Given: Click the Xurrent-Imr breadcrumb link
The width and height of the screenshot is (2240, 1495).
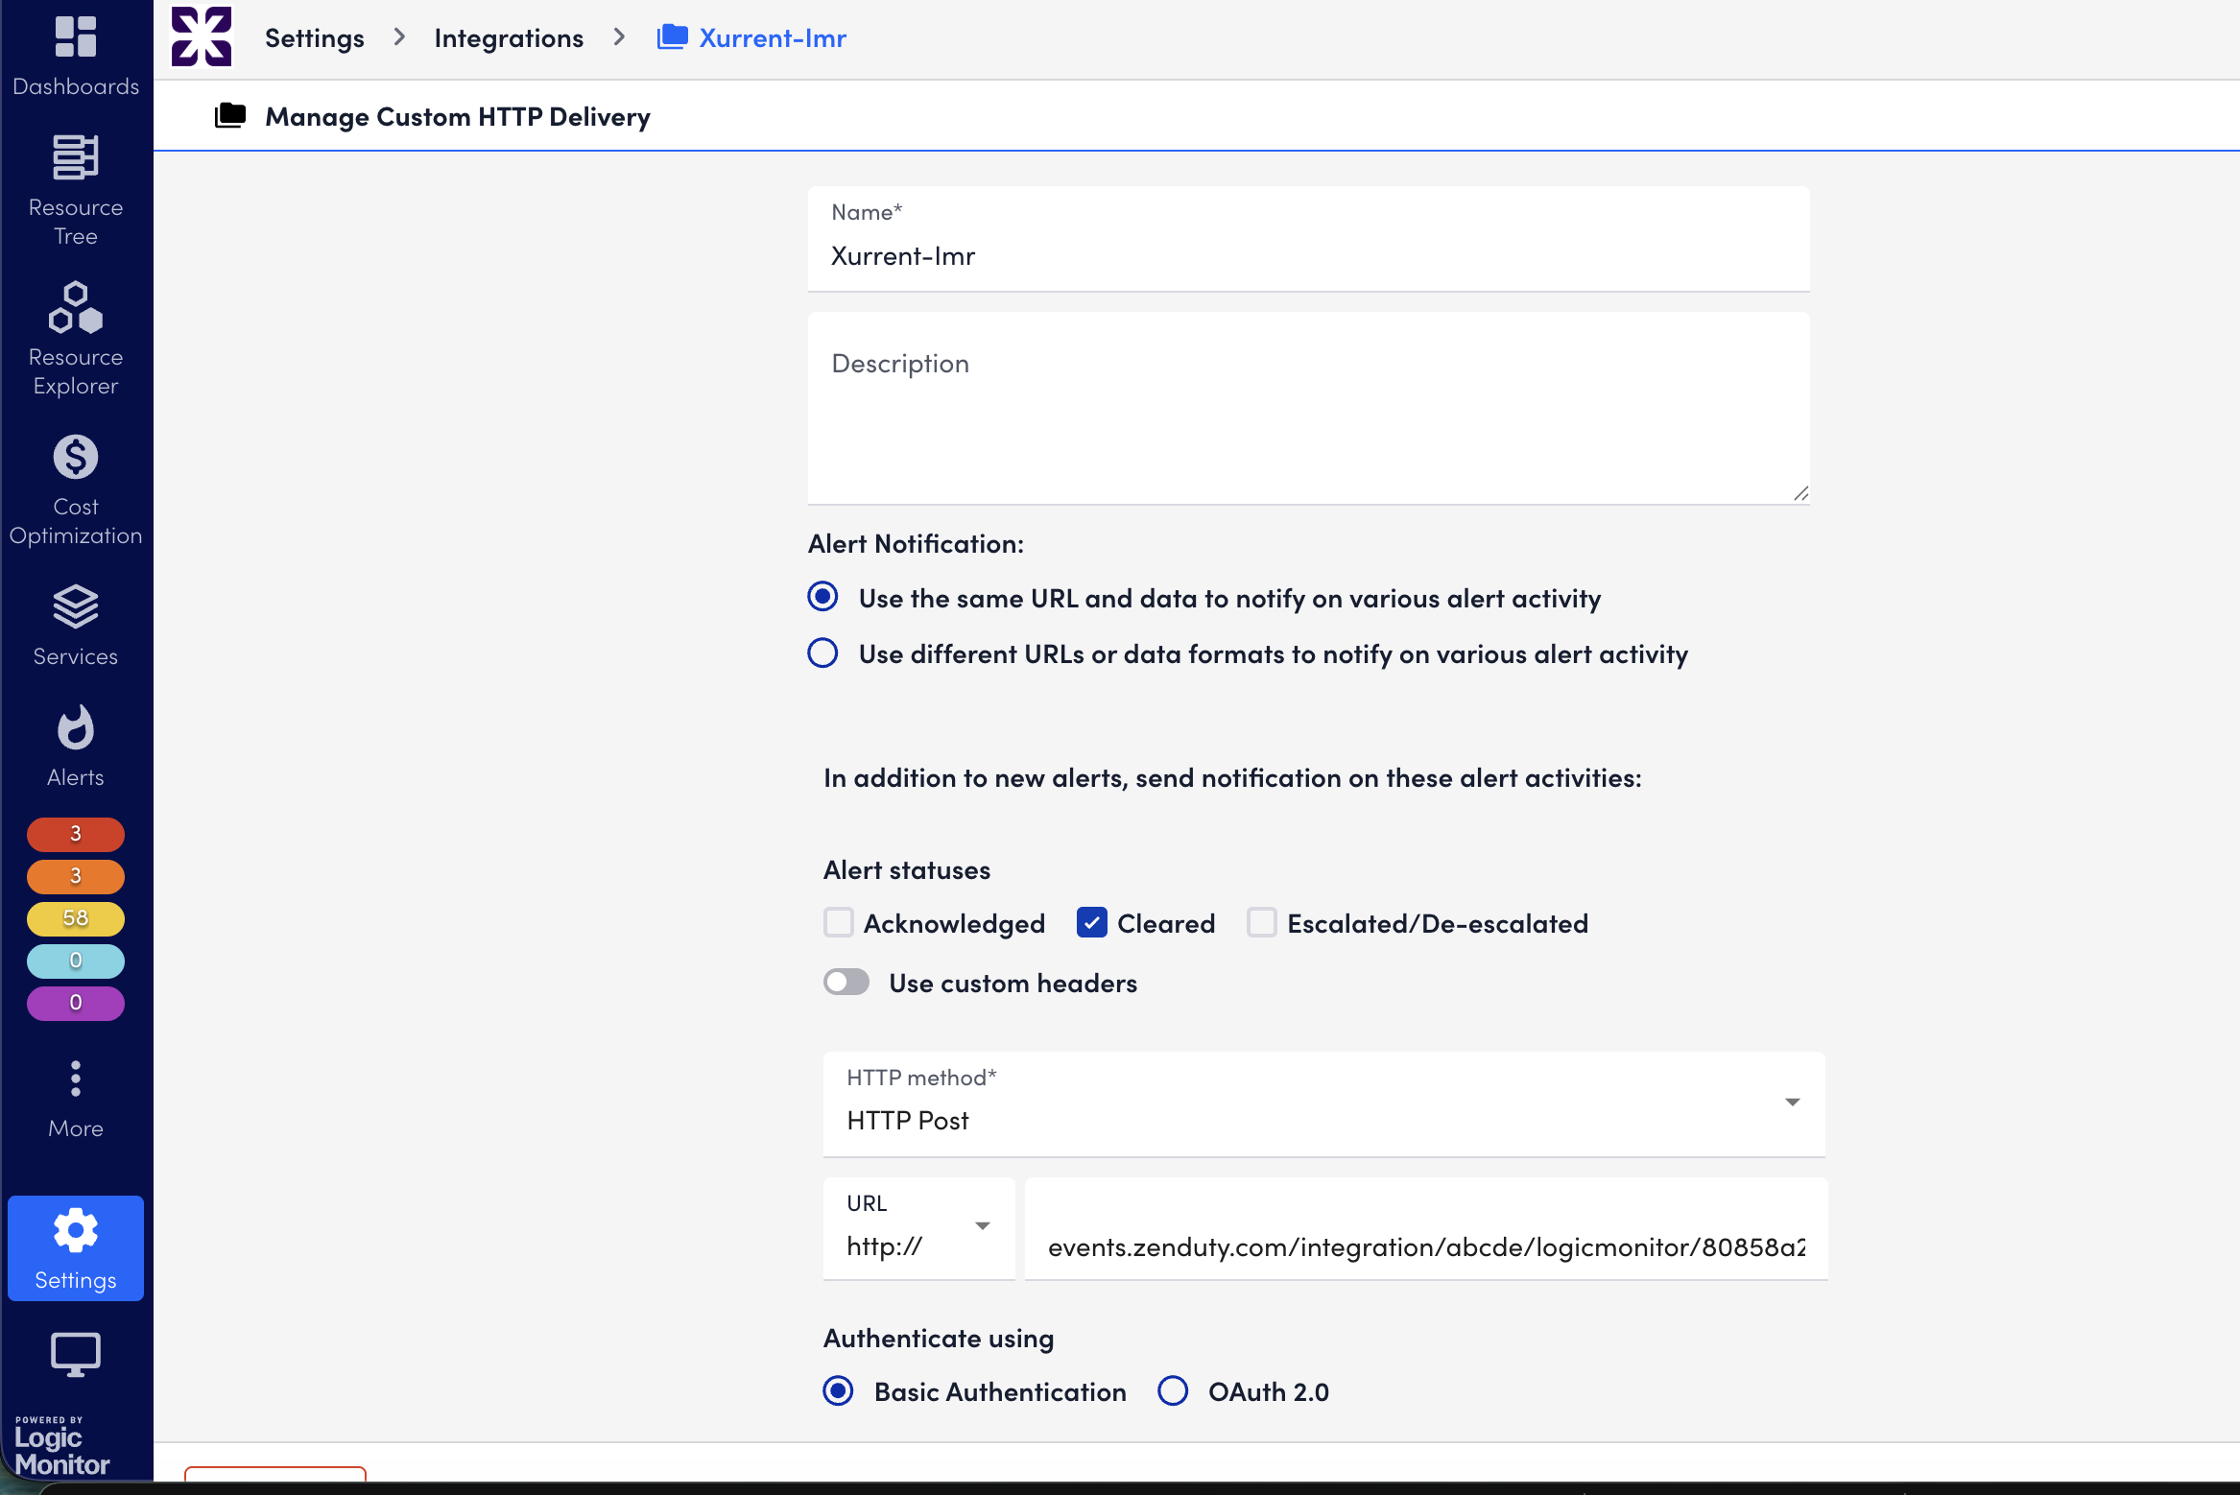Looking at the screenshot, I should pyautogui.click(x=772, y=38).
